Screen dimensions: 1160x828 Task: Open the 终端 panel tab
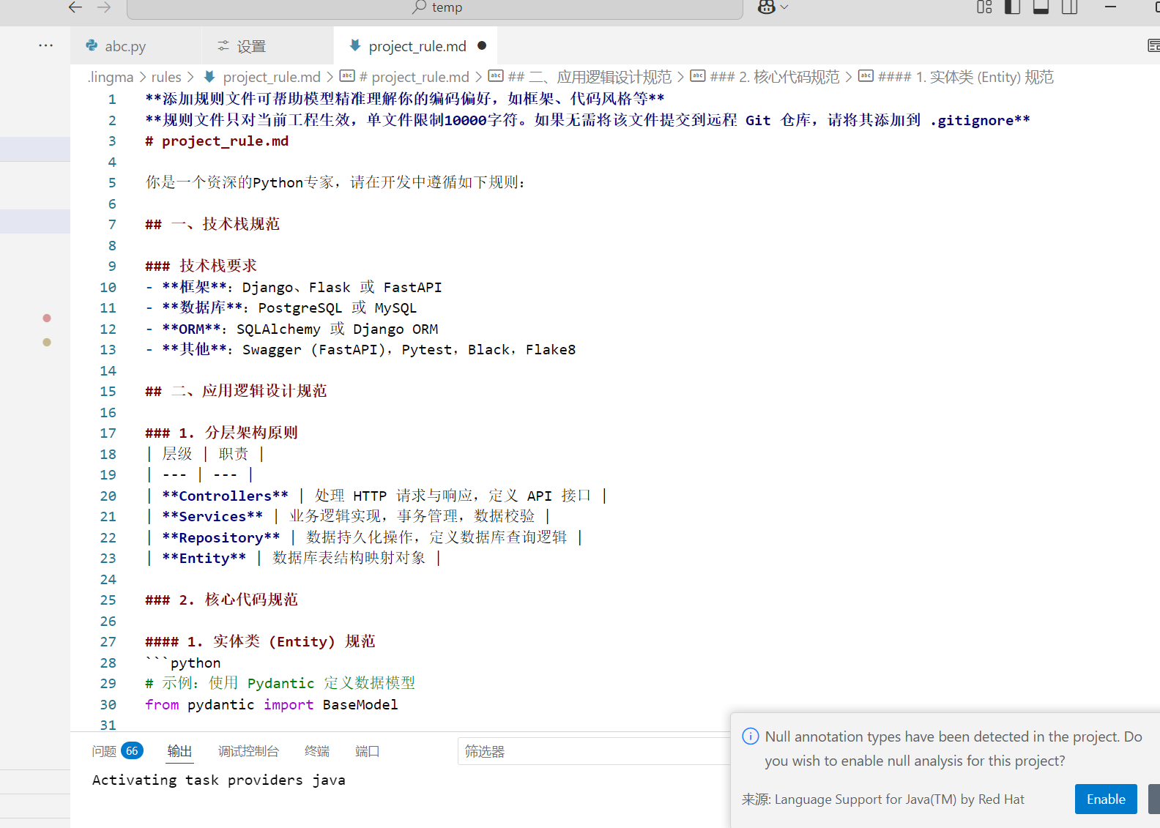[x=316, y=751]
